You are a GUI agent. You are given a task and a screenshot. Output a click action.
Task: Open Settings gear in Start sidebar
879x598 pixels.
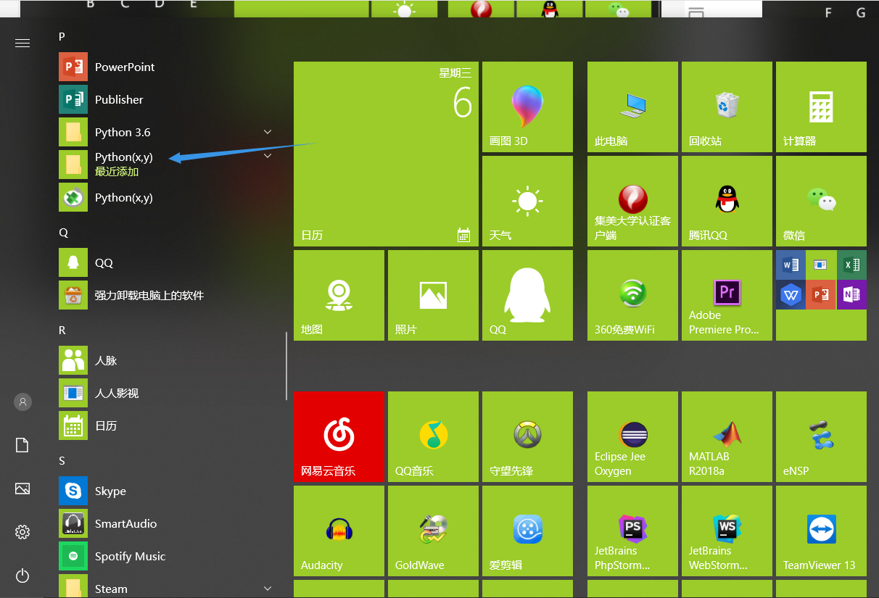click(22, 532)
